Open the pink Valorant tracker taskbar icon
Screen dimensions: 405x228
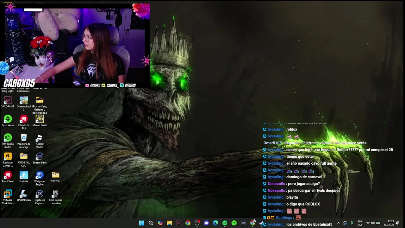coord(178,223)
